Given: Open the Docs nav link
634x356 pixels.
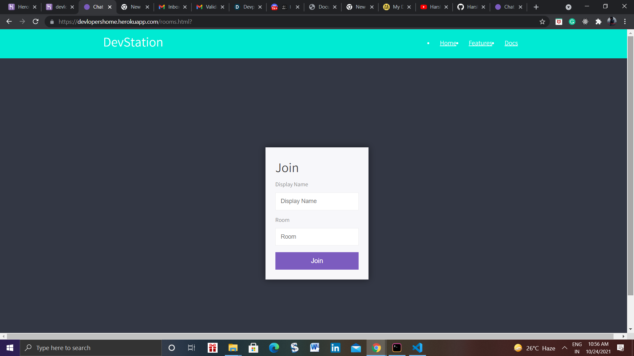Looking at the screenshot, I should pyautogui.click(x=511, y=43).
